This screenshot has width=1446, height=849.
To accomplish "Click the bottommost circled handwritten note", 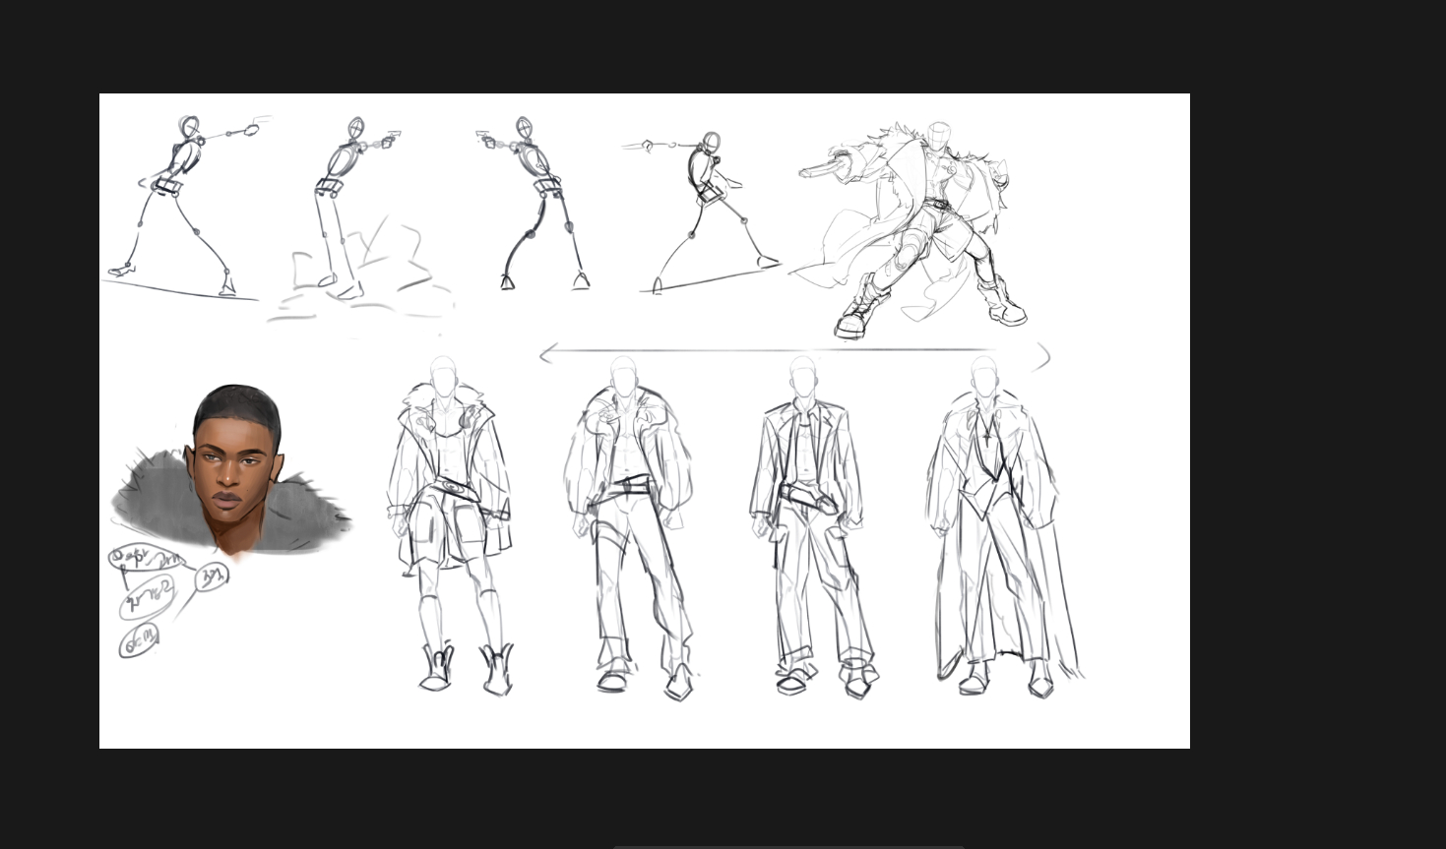I will click(139, 642).
